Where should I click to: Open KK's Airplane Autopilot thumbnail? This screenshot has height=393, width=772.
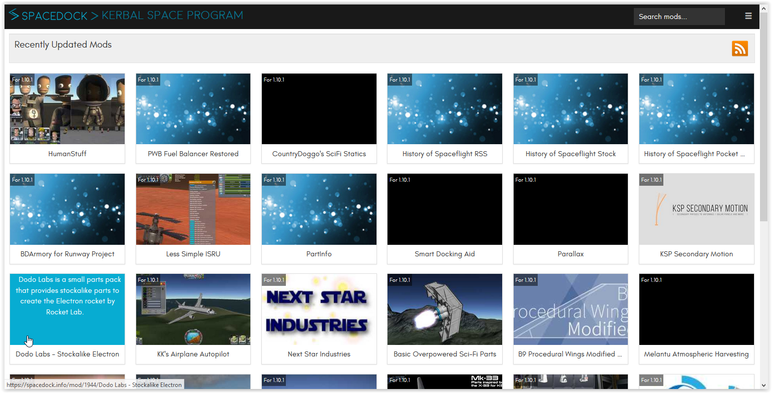tap(193, 309)
